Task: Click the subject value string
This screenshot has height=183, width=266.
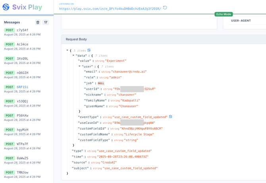Action: [x=130, y=168]
